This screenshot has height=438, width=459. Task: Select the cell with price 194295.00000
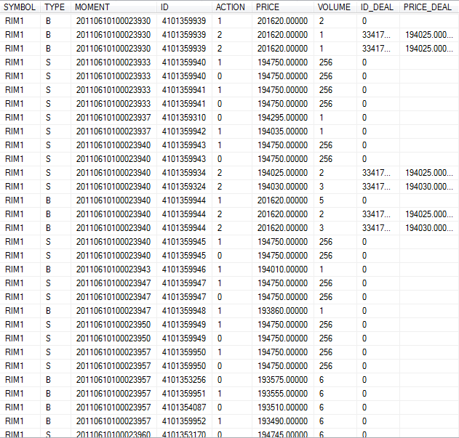pos(282,118)
